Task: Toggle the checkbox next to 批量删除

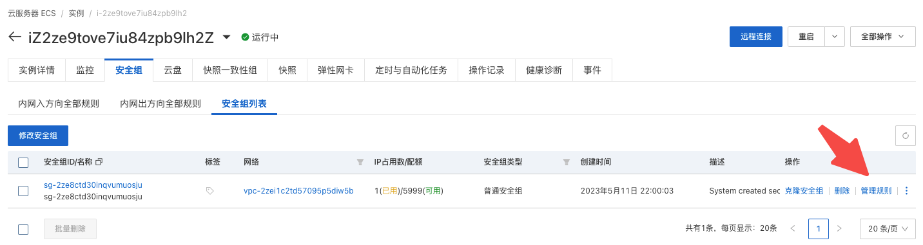Action: pos(23,229)
